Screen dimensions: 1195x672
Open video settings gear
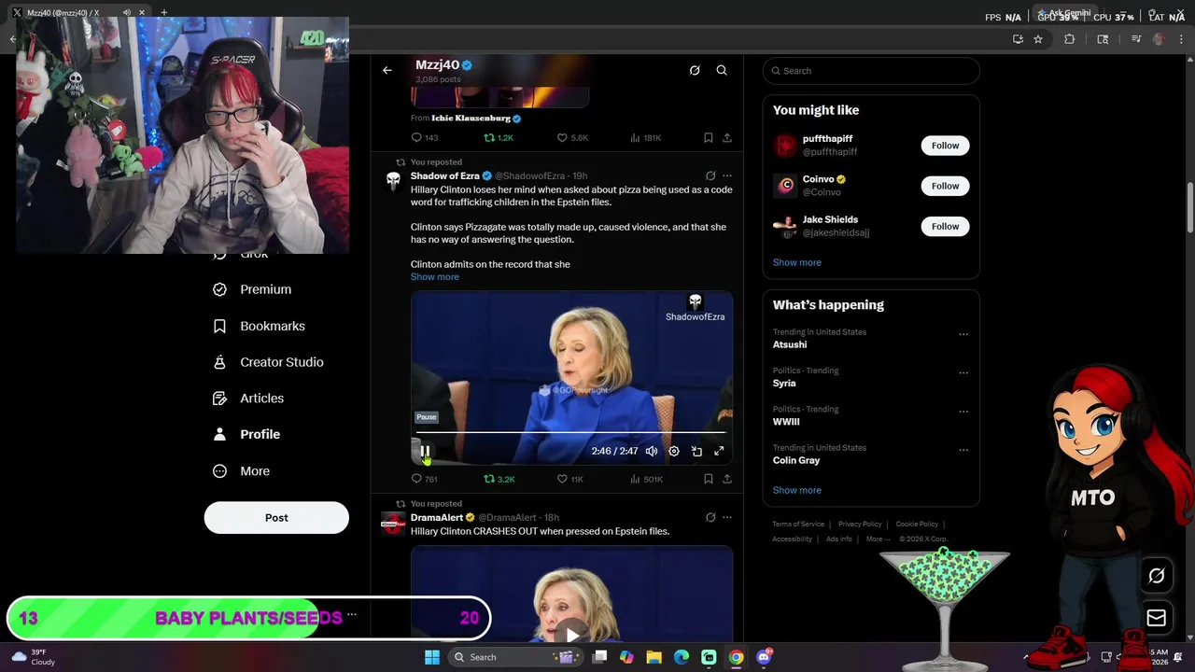click(674, 451)
